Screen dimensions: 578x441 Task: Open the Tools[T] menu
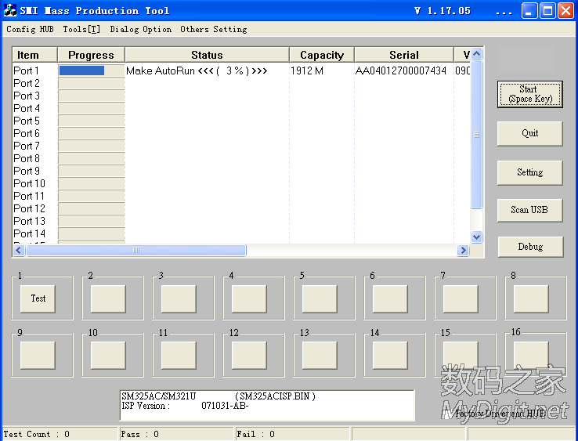pos(81,29)
